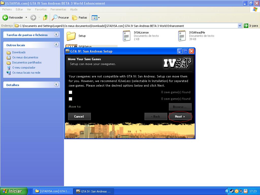Open the Favoritos menu
Image resolution: width=260 pixels, height=195 pixels.
tap(41, 9)
